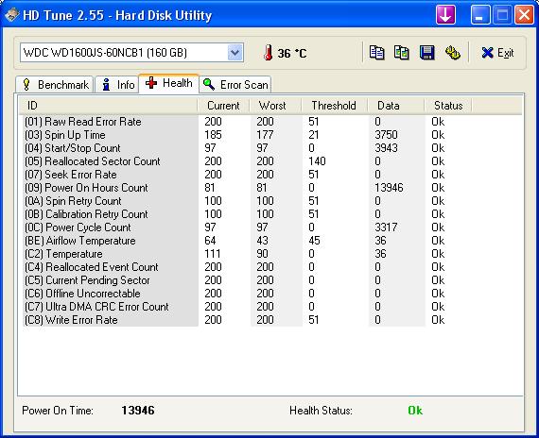This screenshot has height=438, width=539.
Task: Open options via the tools icon
Action: click(453, 53)
